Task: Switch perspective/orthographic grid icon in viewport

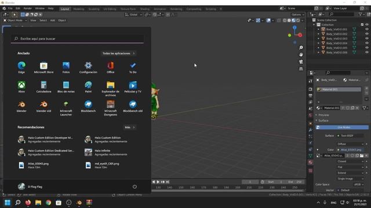Action: click(x=301, y=69)
